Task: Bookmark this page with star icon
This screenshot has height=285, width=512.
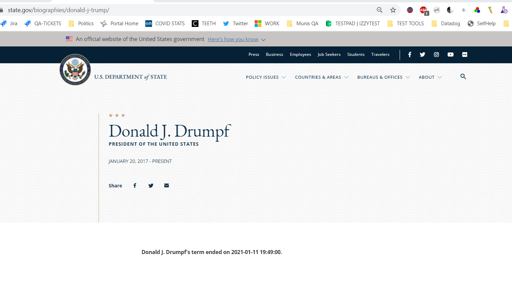Action: pyautogui.click(x=393, y=10)
